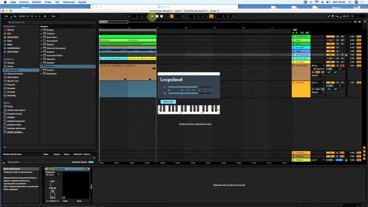
Task: Select the FXS orange collection
Action: coord(9,34)
